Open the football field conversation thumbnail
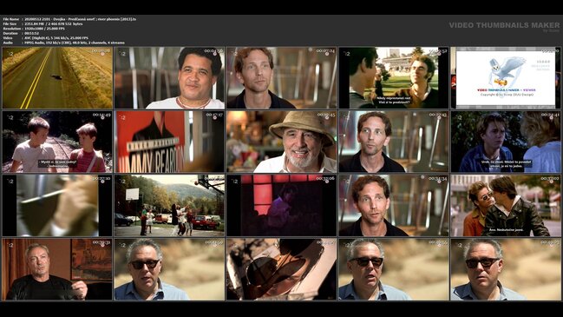The width and height of the screenshot is (563, 317). pyautogui.click(x=394, y=78)
